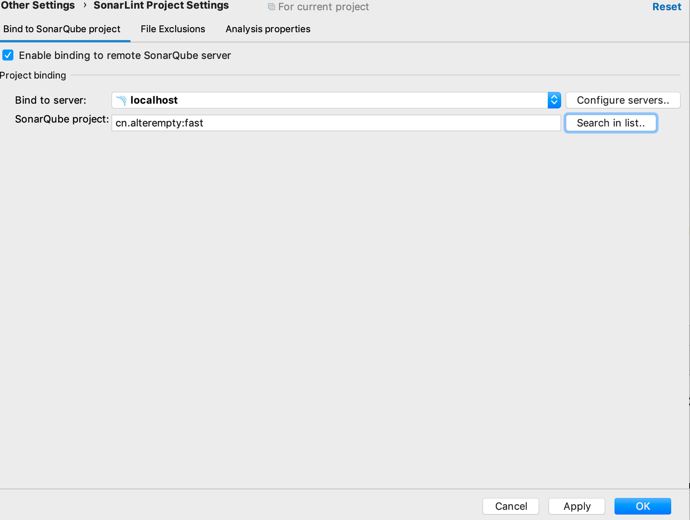Focus the SonarQube project input field
Viewport: 690px width, 520px height.
(336, 123)
